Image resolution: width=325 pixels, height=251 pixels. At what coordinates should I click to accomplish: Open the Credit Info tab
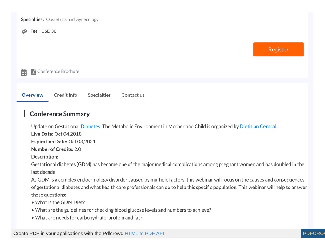65,95
